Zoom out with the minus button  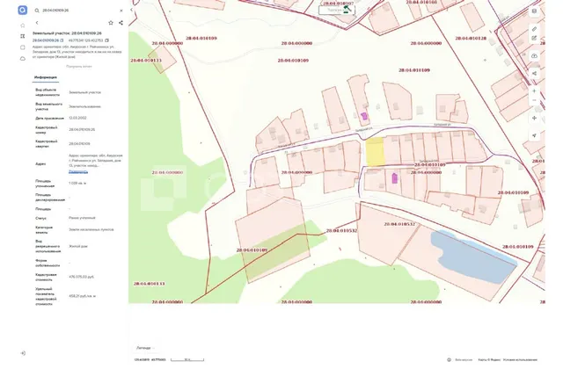(534, 100)
